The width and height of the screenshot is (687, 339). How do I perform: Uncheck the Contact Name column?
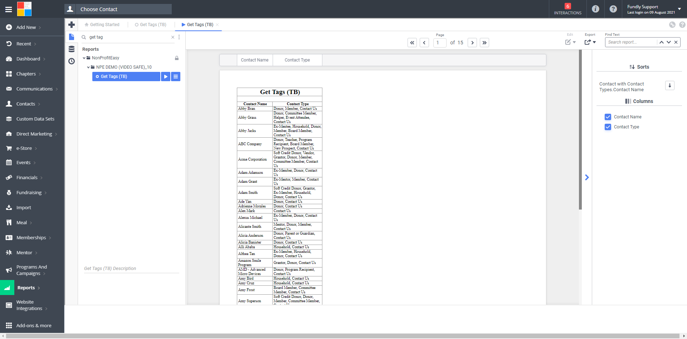point(608,117)
